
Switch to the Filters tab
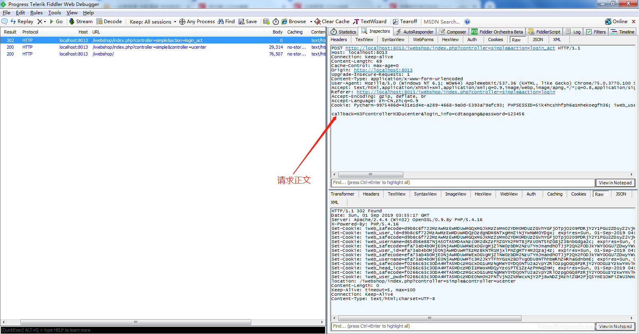tap(596, 32)
